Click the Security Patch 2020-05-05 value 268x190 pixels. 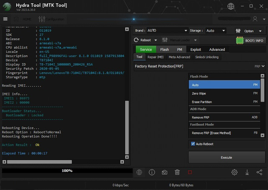(x=49, y=69)
